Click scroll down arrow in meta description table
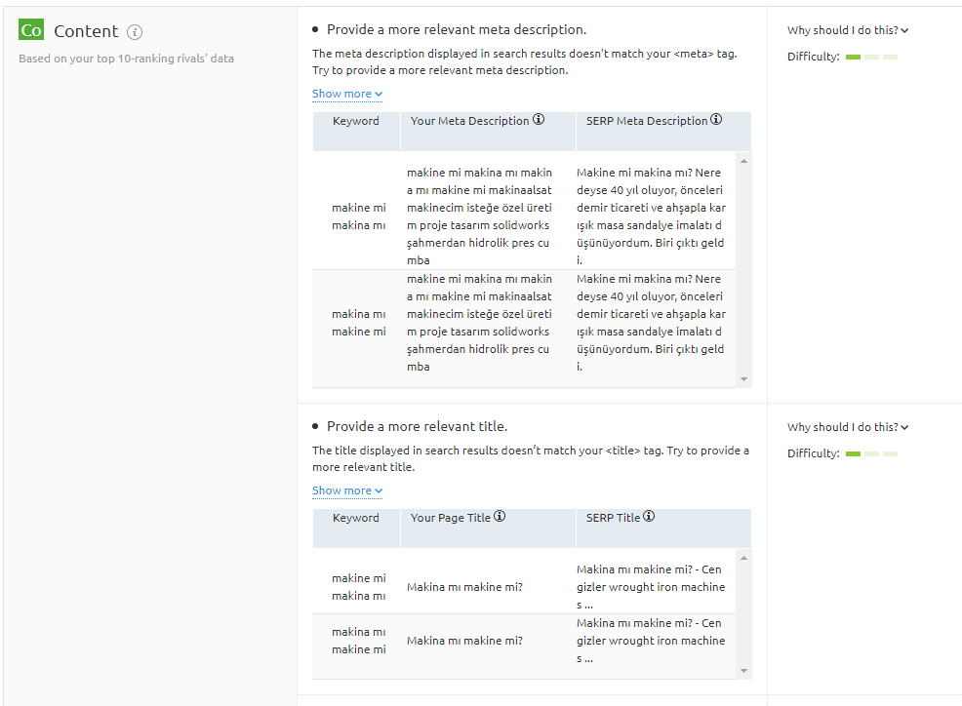 click(x=743, y=379)
